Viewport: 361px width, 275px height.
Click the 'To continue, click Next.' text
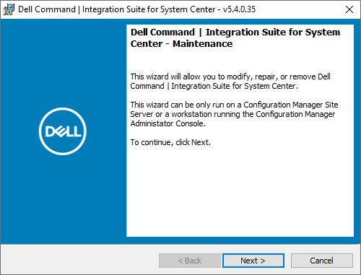170,142
